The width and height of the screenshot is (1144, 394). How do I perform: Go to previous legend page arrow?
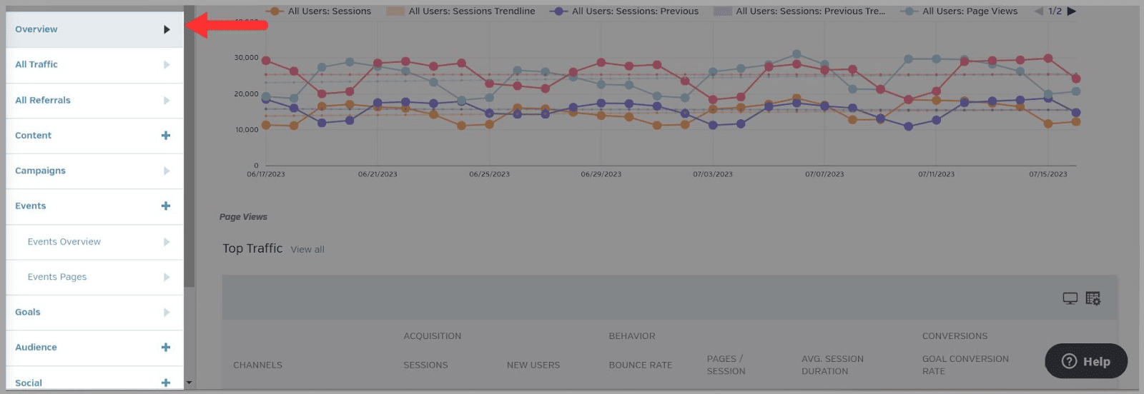point(1039,11)
